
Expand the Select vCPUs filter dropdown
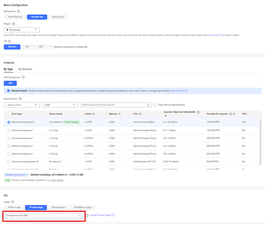point(22,105)
